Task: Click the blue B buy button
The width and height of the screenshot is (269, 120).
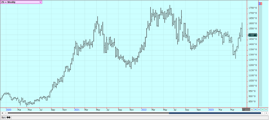Action: pyautogui.click(x=259, y=3)
